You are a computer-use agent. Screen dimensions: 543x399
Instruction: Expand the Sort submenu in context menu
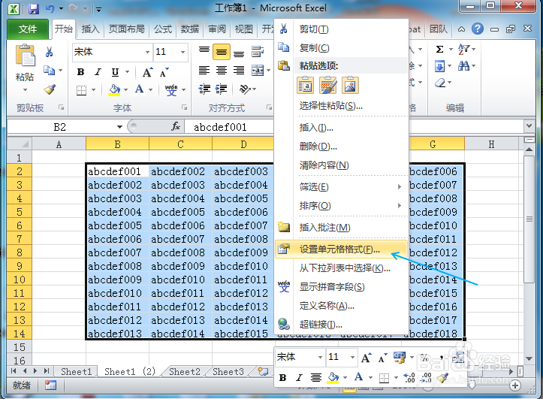coord(399,206)
